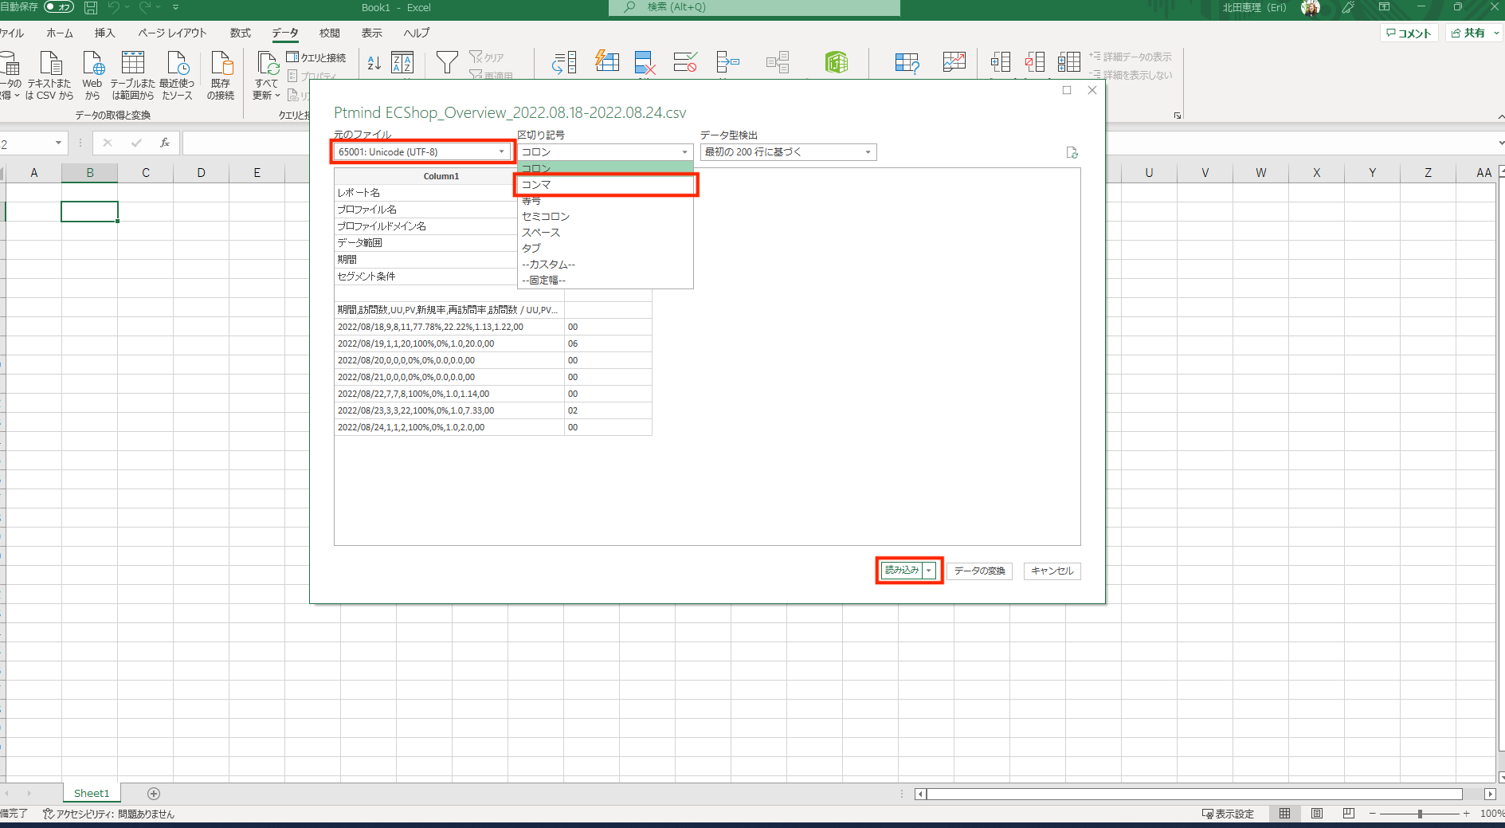Click the キャンセル button

(x=1052, y=571)
